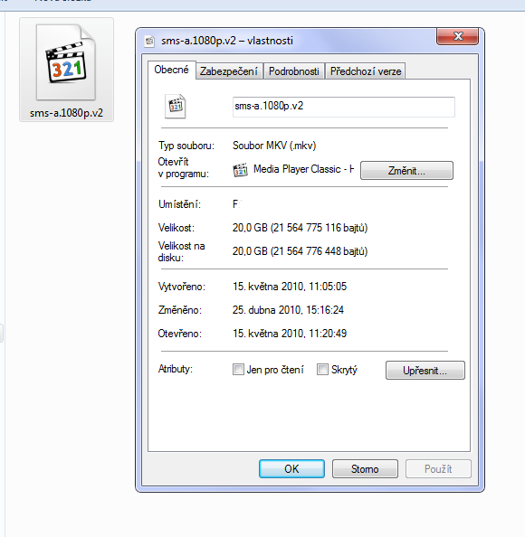Click the 'Otevřeno:' label
This screenshot has width=525, height=537.
pyautogui.click(x=180, y=334)
